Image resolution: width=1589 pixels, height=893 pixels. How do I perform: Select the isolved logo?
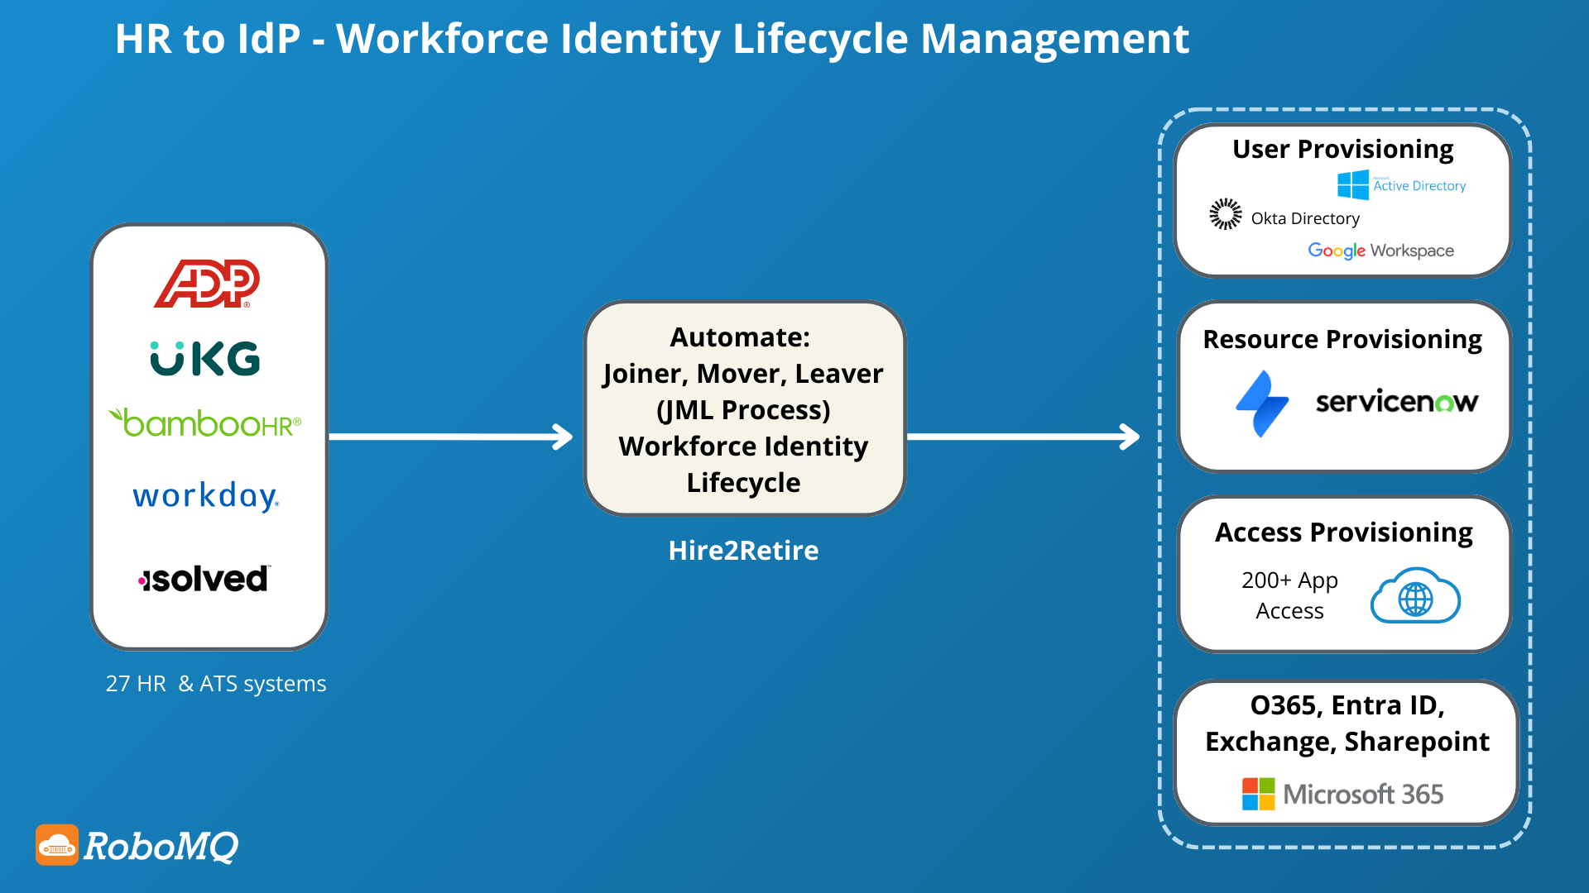(204, 579)
